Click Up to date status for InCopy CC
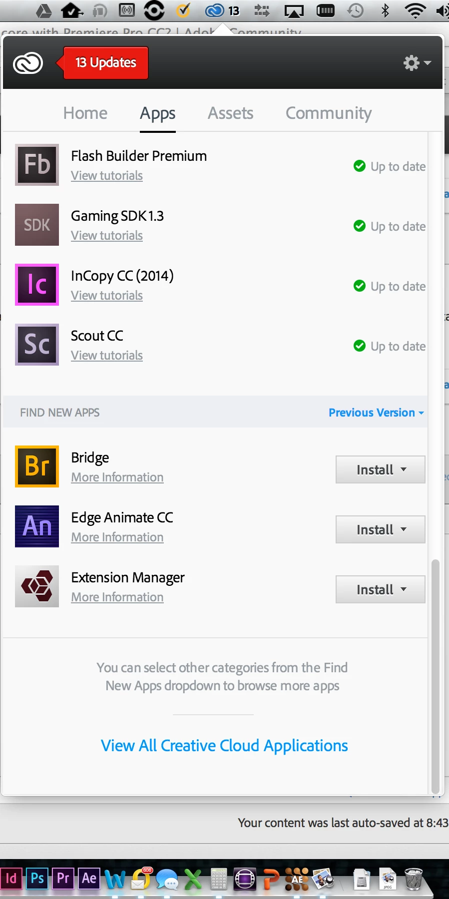Image resolution: width=449 pixels, height=899 pixels. pos(390,286)
